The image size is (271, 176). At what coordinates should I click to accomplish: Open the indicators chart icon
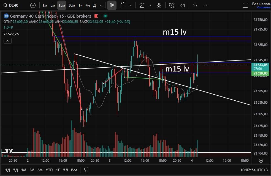142,5
